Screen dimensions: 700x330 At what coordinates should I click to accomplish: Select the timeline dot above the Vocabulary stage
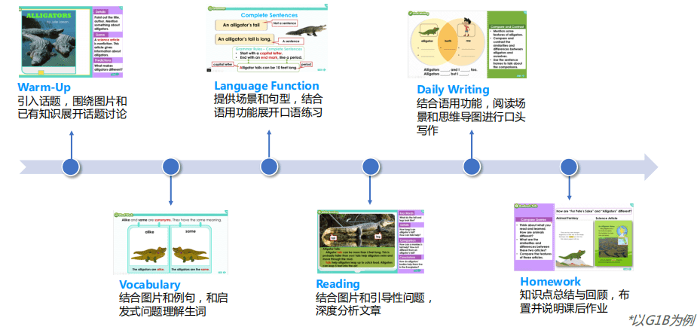pos(171,167)
